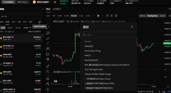Select the Meme category tab

click(x=18, y=28)
